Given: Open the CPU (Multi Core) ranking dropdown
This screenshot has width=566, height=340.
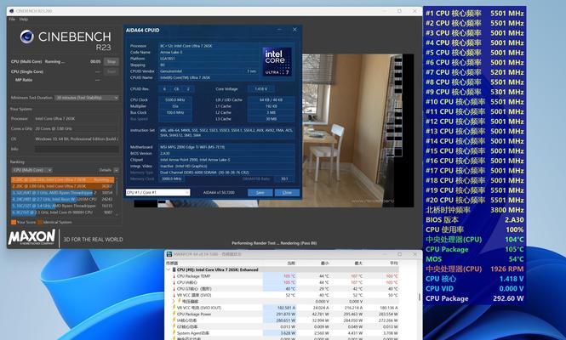Looking at the screenshot, I should (32, 170).
